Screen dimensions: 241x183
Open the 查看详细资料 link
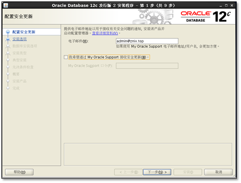click(105, 33)
